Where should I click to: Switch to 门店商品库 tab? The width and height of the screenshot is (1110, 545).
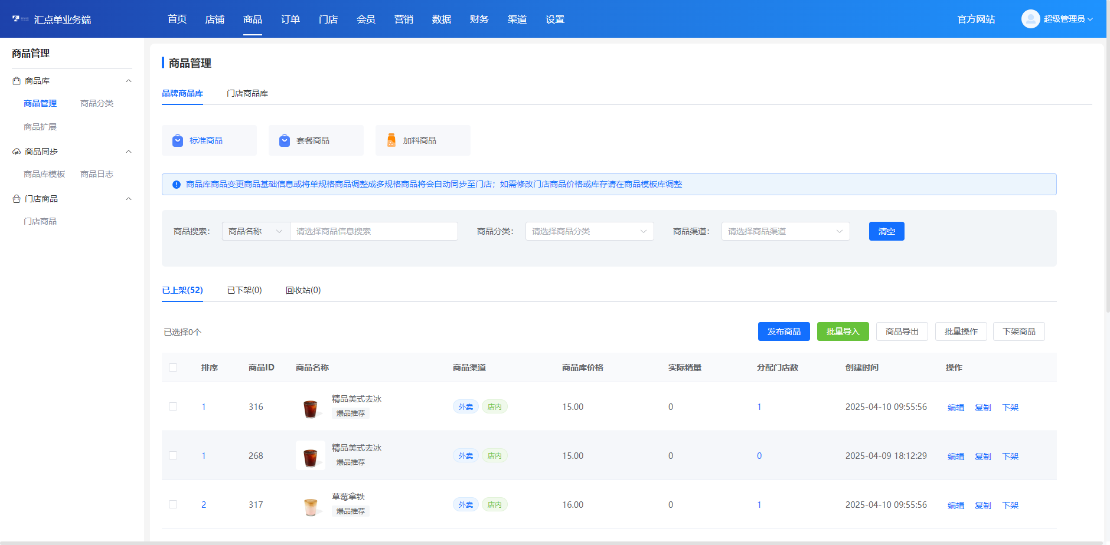pos(247,93)
